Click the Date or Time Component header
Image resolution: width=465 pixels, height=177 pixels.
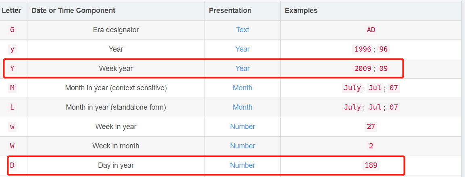73,10
